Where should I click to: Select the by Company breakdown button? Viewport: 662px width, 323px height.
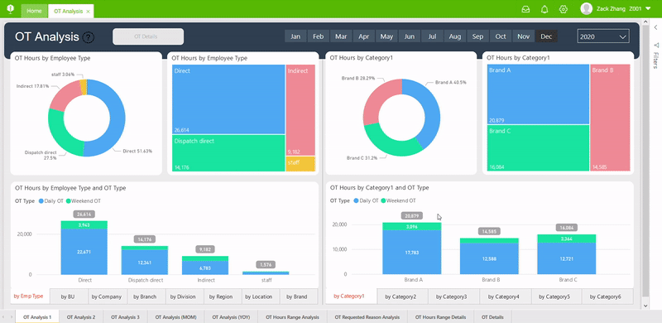108,296
